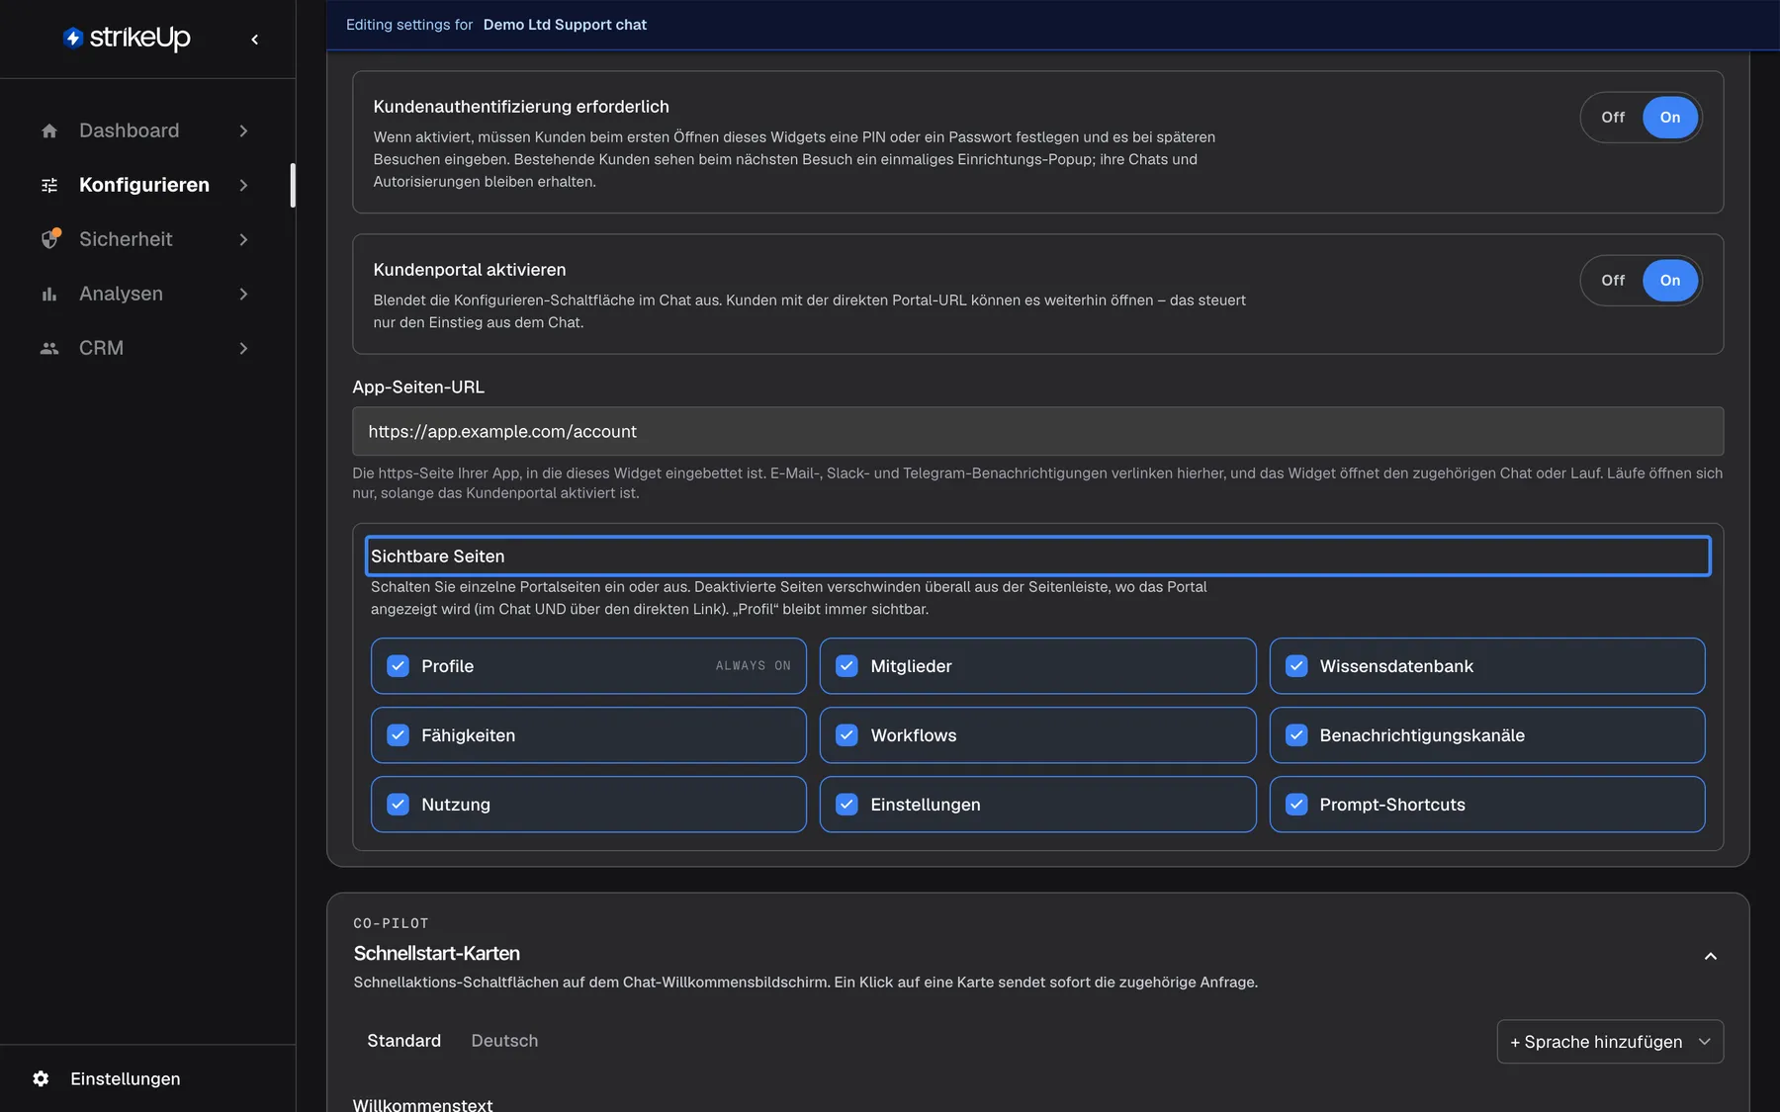Click the CRM people icon
The image size is (1780, 1112).
49,348
